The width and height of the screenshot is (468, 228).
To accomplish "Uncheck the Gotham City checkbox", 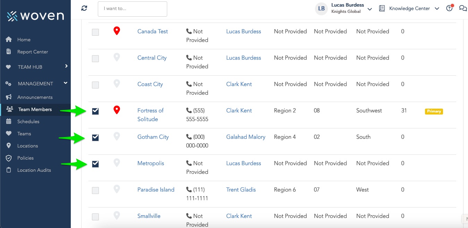I will pyautogui.click(x=95, y=138).
